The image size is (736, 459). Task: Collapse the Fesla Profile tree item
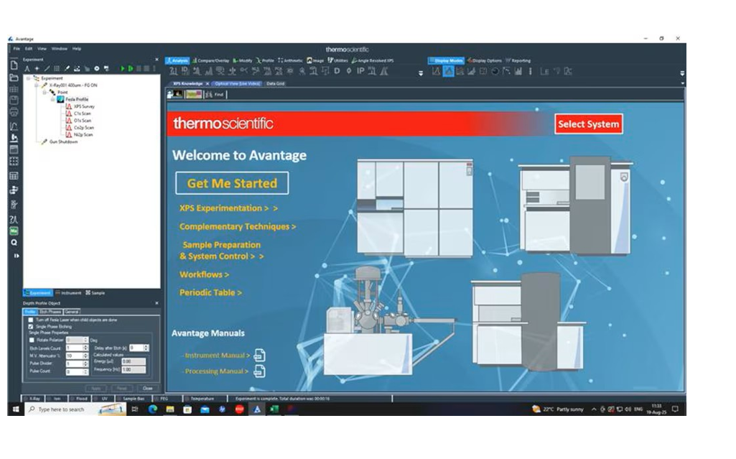52,100
